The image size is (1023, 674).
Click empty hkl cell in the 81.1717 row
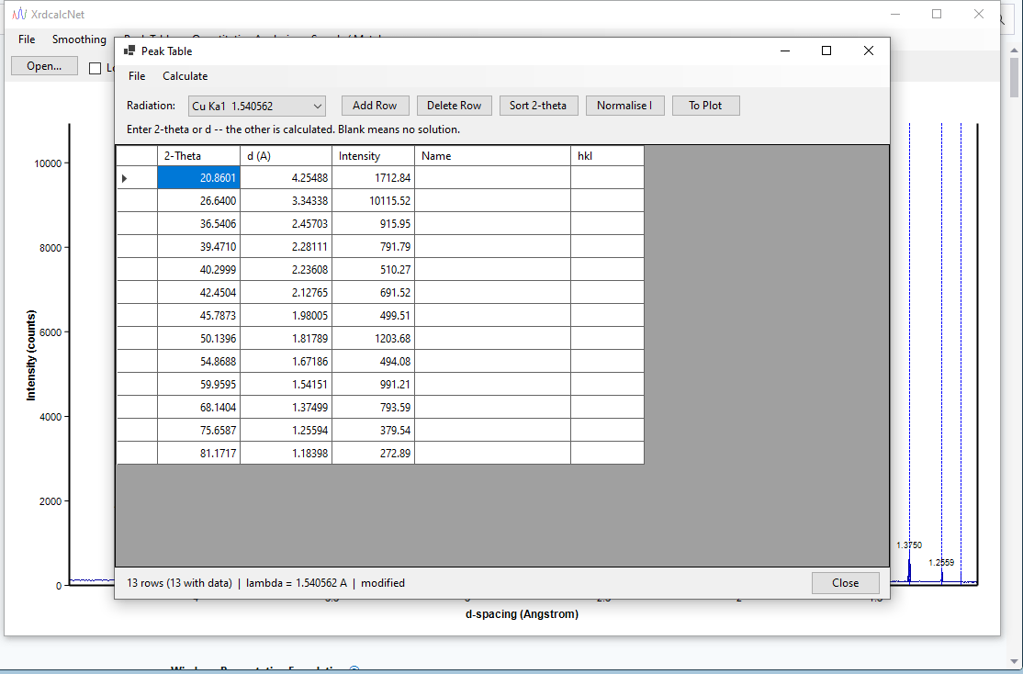(x=607, y=453)
